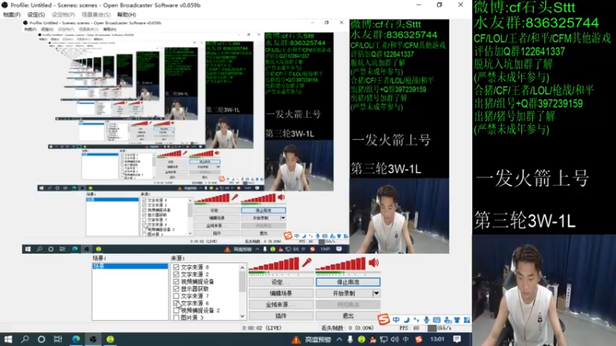
Task: Open voice input microphone on Sogou IME bar
Action: 427,320
